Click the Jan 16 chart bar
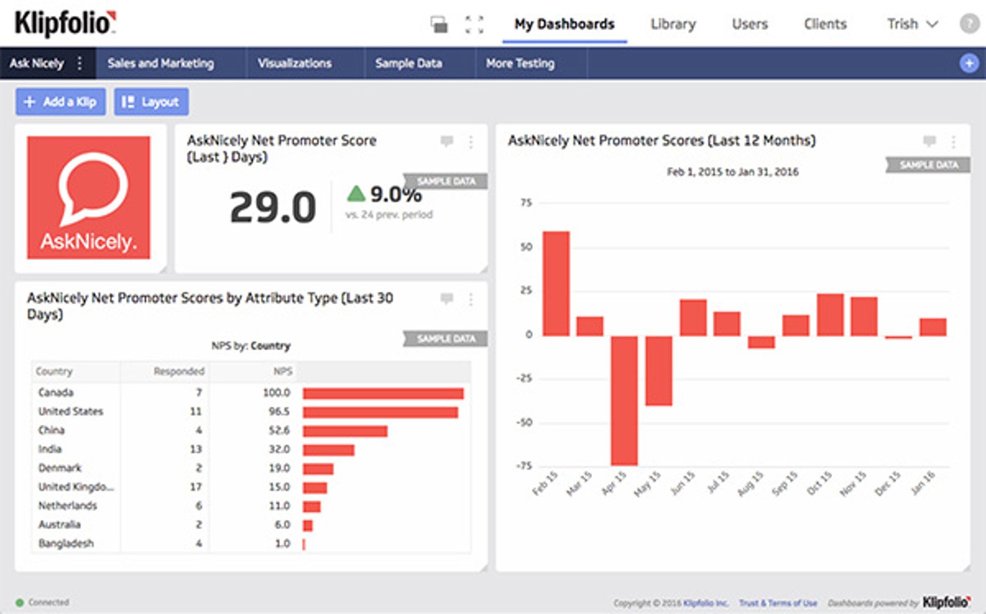Viewport: 986px width, 614px height. pyautogui.click(x=933, y=327)
